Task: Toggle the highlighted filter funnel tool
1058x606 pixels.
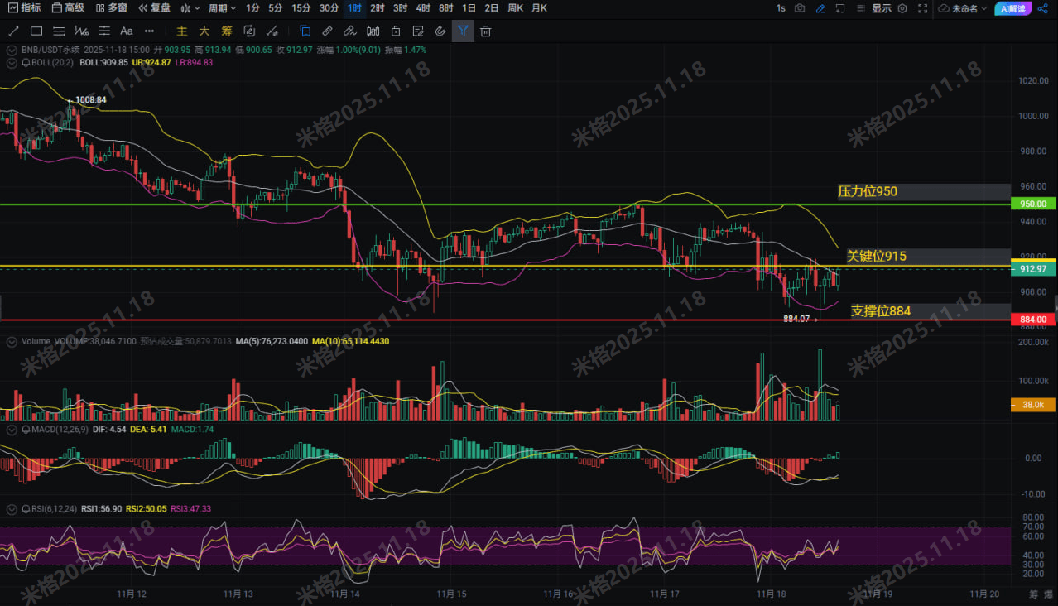Action: 463,31
